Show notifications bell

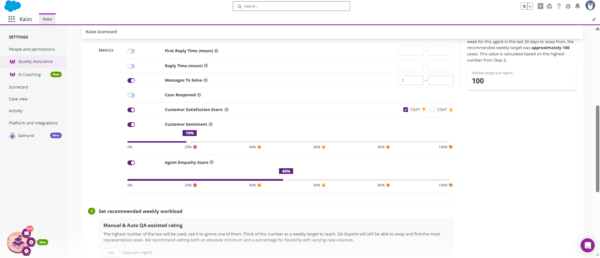578,6
